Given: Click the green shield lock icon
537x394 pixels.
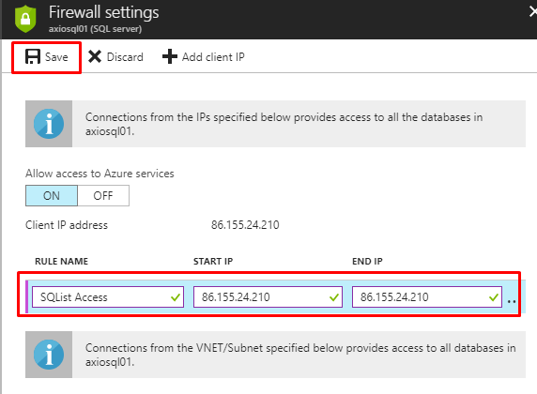Looking at the screenshot, I should coord(25,19).
